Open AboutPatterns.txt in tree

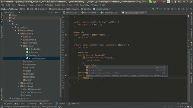coord(31,89)
